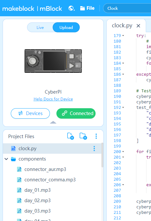Click the connector_aur.mp3 audio icon
Image resolution: width=151 pixels, height=221 pixels.
coord(19,169)
